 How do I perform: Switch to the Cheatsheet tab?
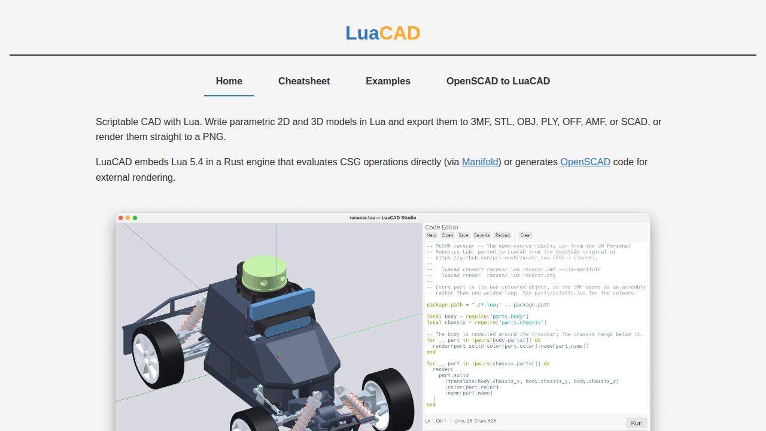click(304, 81)
